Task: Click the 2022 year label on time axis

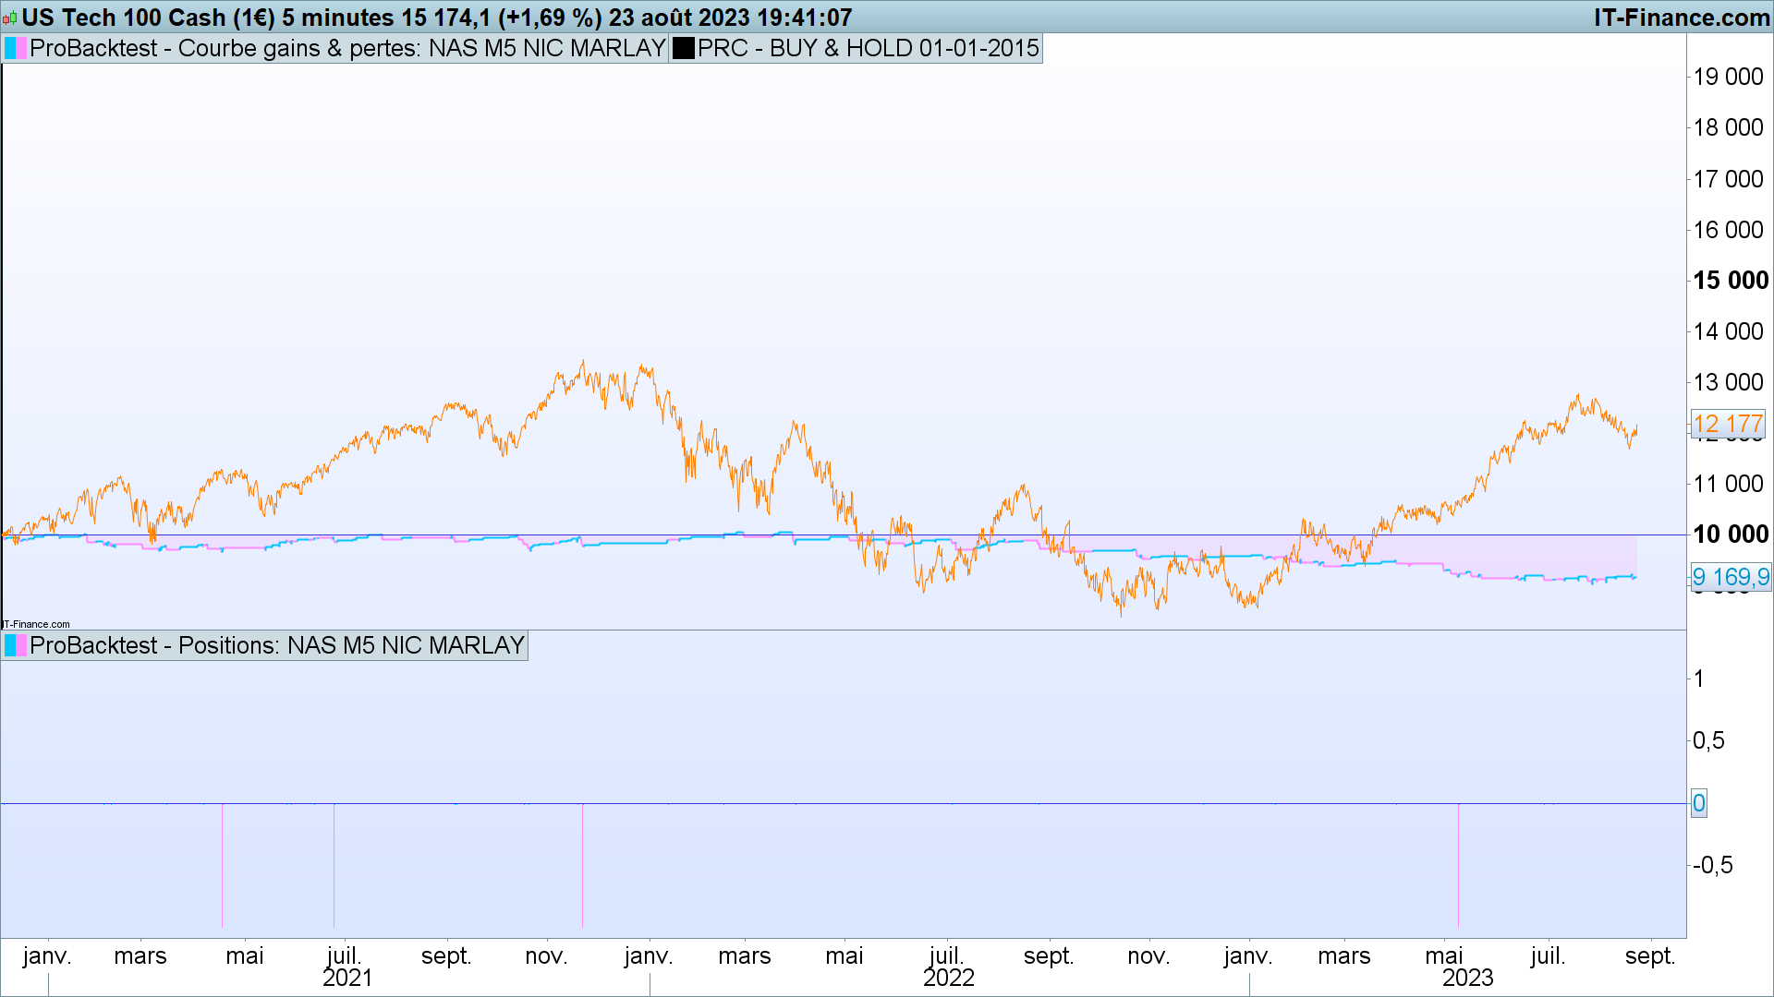Action: pyautogui.click(x=948, y=979)
